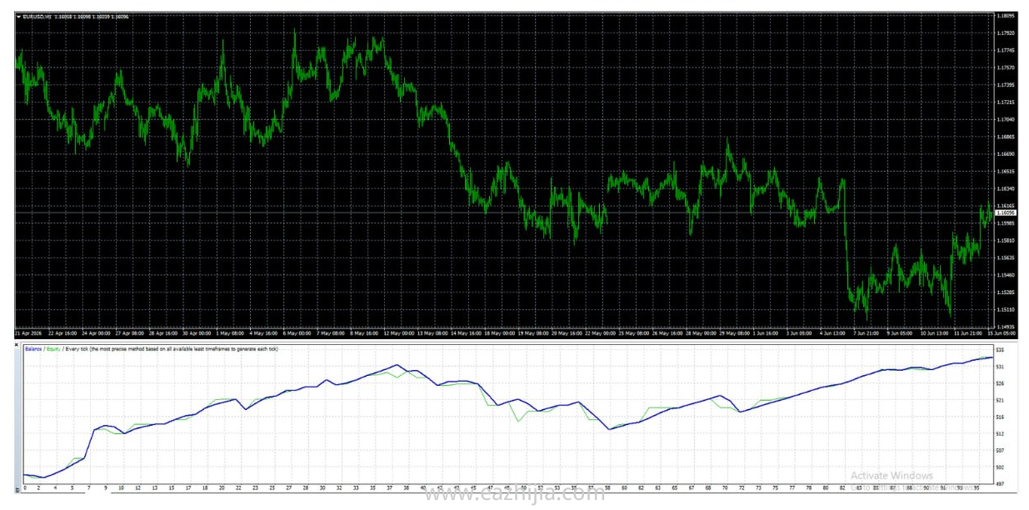Screen dimensions: 1029x510
Task: Click the 'Every tick' modelling method description
Action: click(x=172, y=348)
